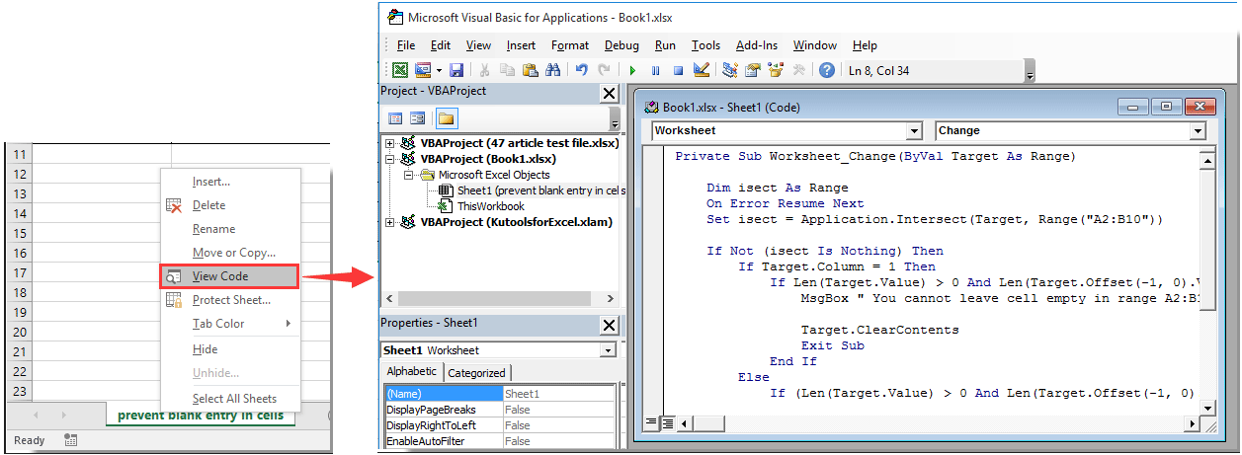The image size is (1242, 455).
Task: Click the (Name) property value field
Action: click(x=556, y=394)
